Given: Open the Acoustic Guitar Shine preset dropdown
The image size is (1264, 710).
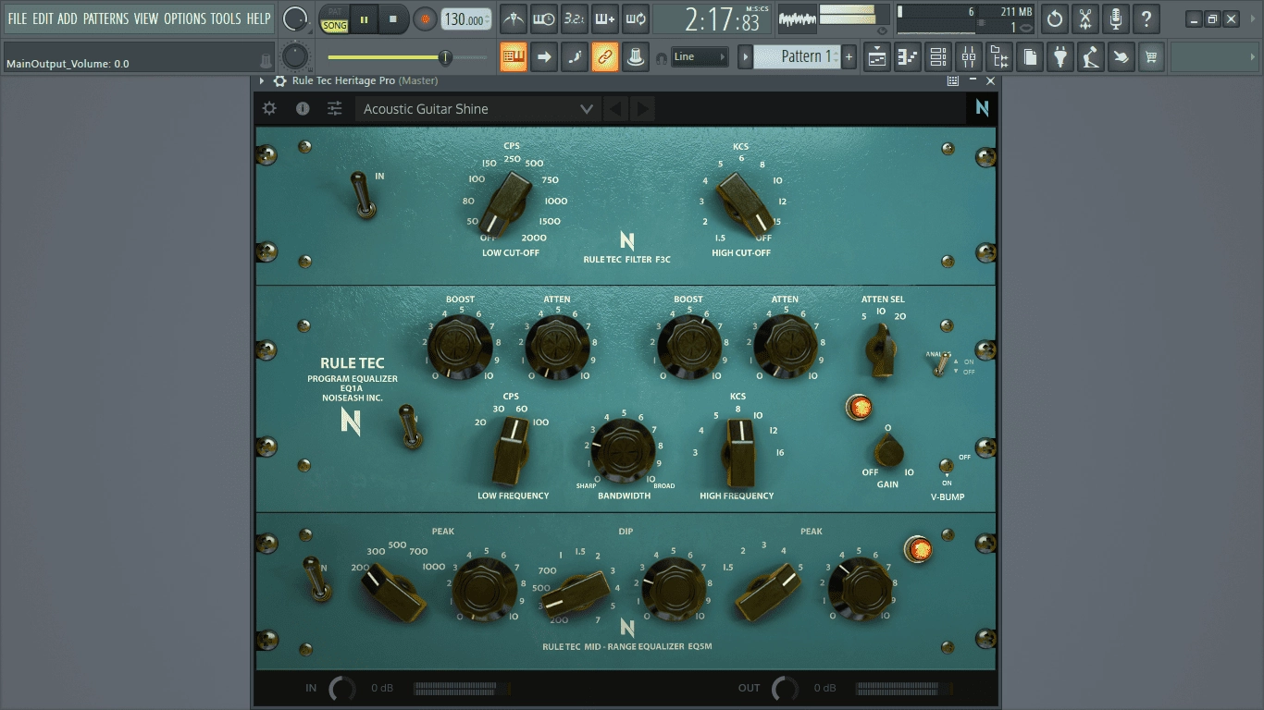Looking at the screenshot, I should (477, 109).
